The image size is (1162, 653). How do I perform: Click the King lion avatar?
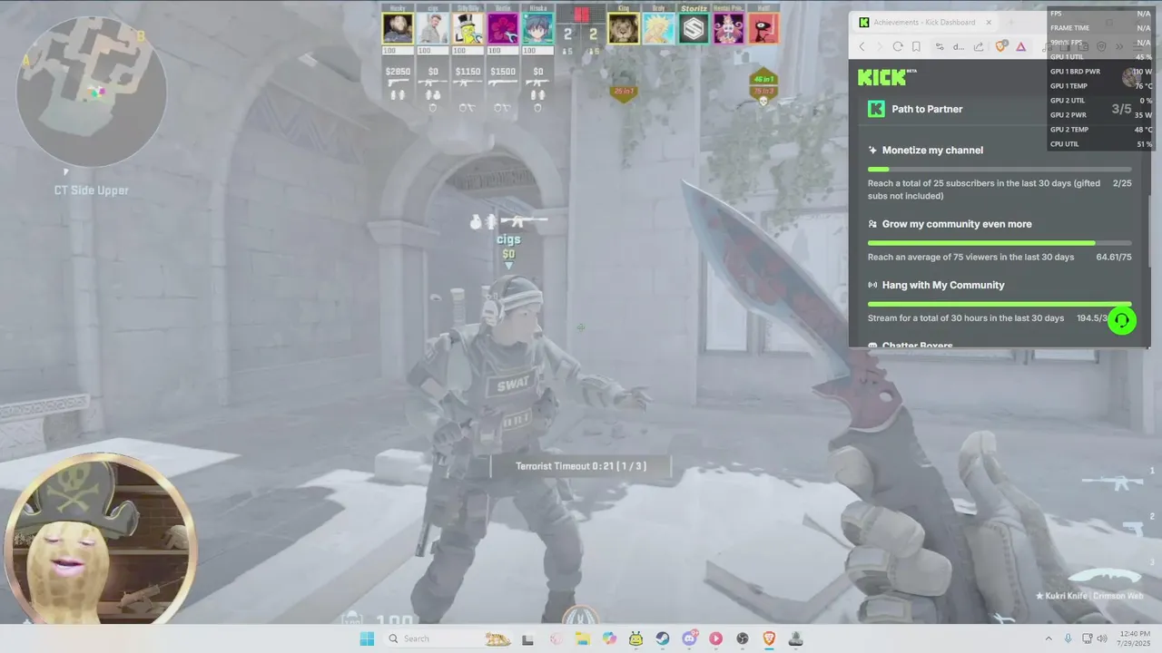624,28
